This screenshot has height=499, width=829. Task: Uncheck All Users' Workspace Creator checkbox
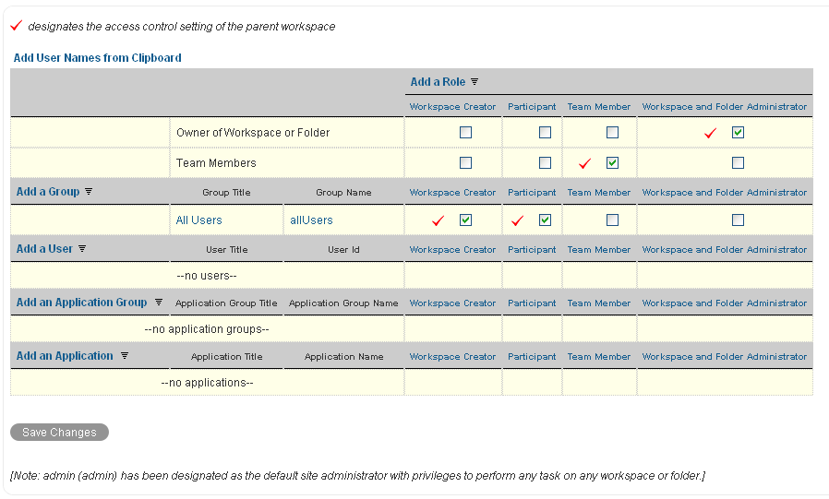pos(465,220)
